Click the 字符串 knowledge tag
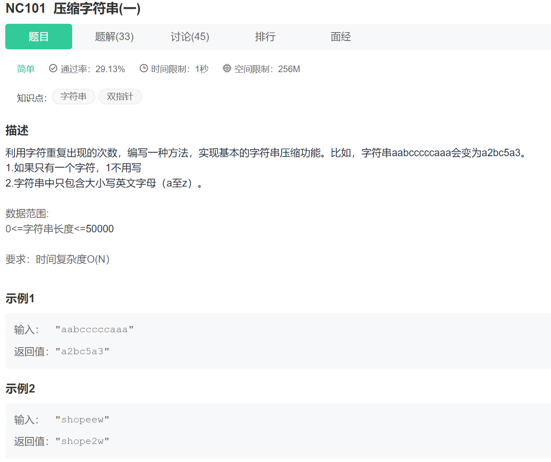This screenshot has height=462, width=551. click(x=73, y=96)
